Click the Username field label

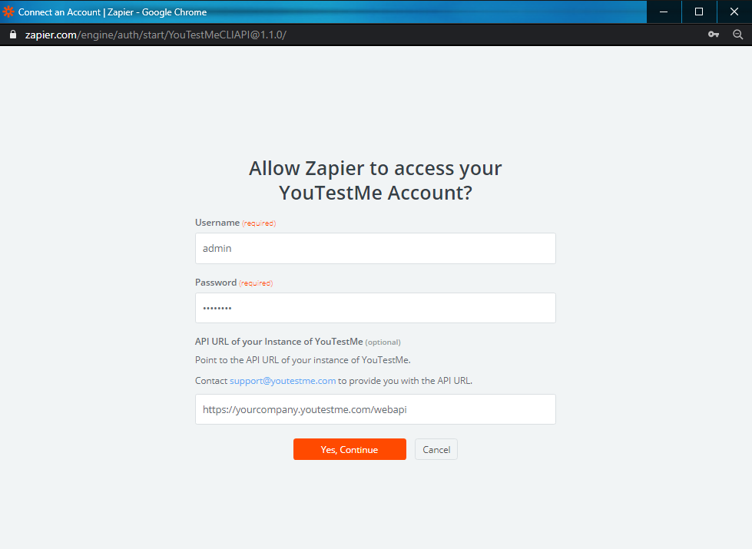[x=217, y=223]
